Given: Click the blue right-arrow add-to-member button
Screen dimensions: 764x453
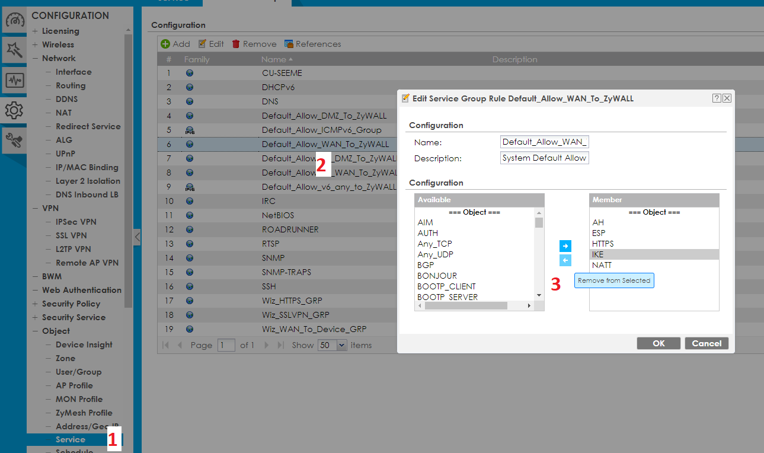Looking at the screenshot, I should (x=565, y=246).
